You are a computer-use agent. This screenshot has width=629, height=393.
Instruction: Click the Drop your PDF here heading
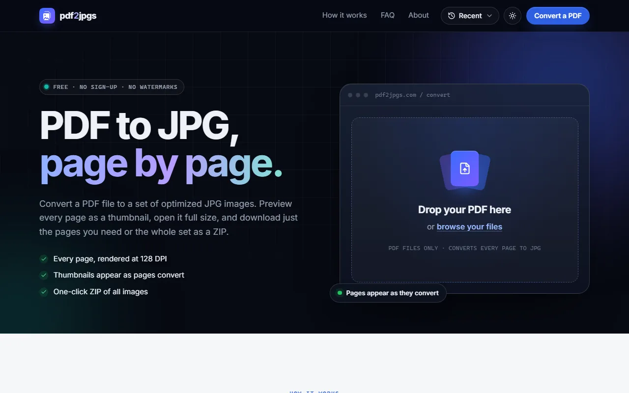coord(464,210)
